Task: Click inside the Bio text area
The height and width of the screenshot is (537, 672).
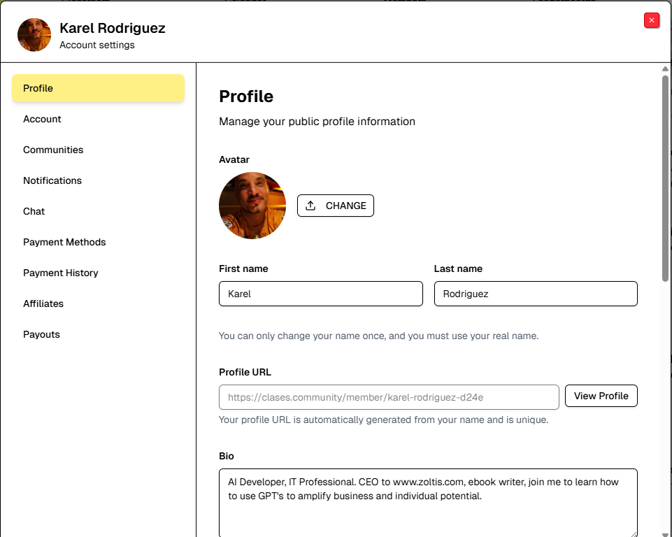Action: (427, 502)
